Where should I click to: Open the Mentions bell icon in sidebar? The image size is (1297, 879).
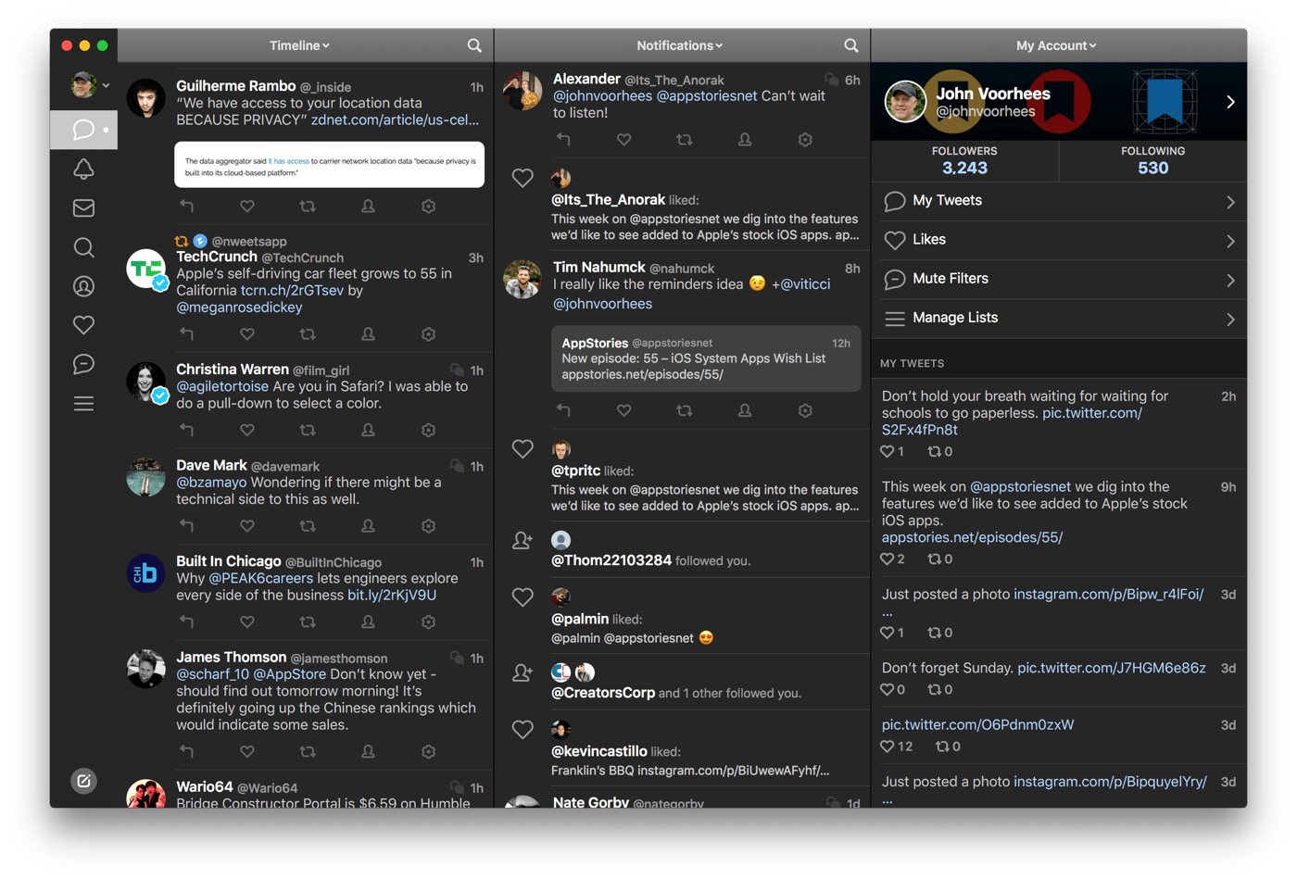coord(83,169)
